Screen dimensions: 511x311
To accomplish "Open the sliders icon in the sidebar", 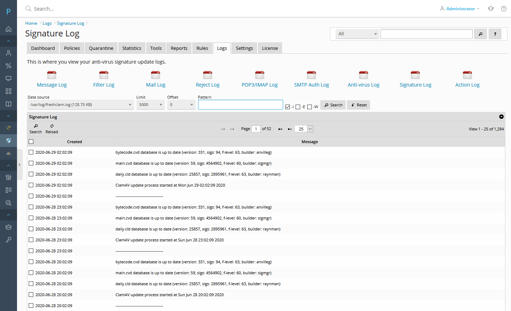I will pos(9,177).
